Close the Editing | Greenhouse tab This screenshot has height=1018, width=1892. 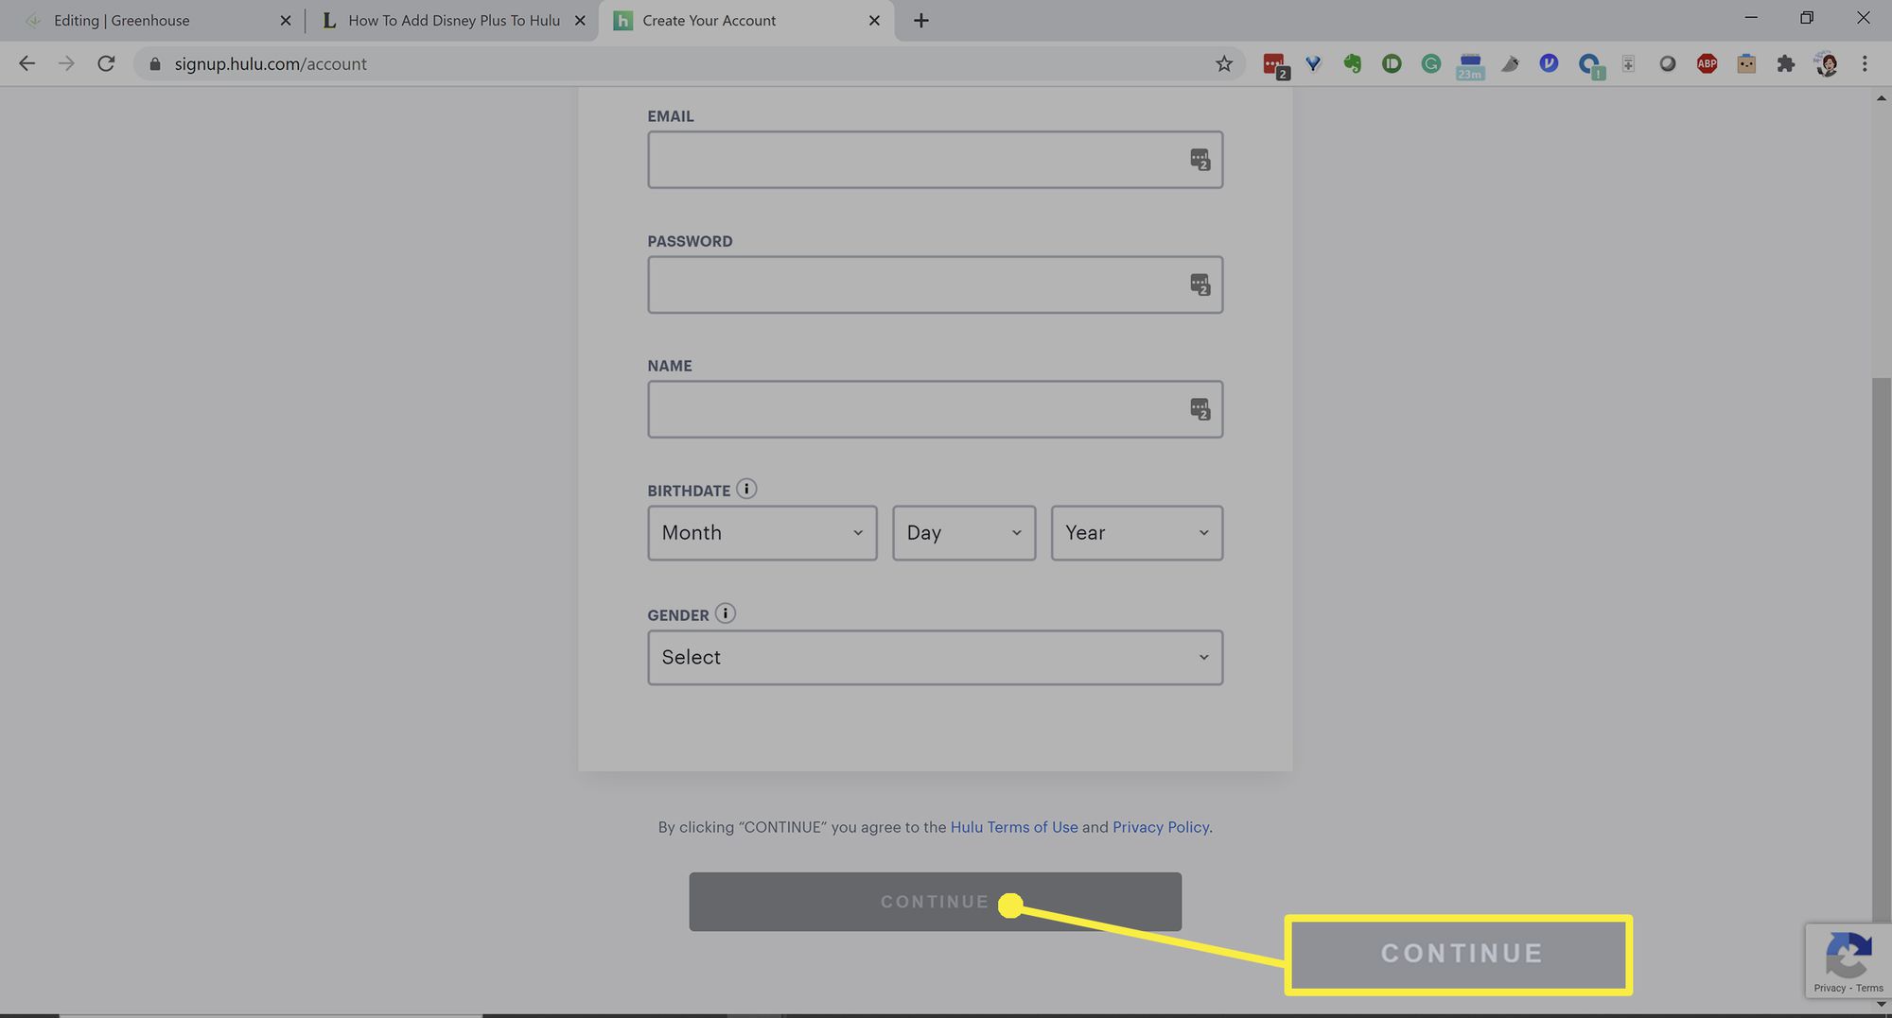coord(285,20)
